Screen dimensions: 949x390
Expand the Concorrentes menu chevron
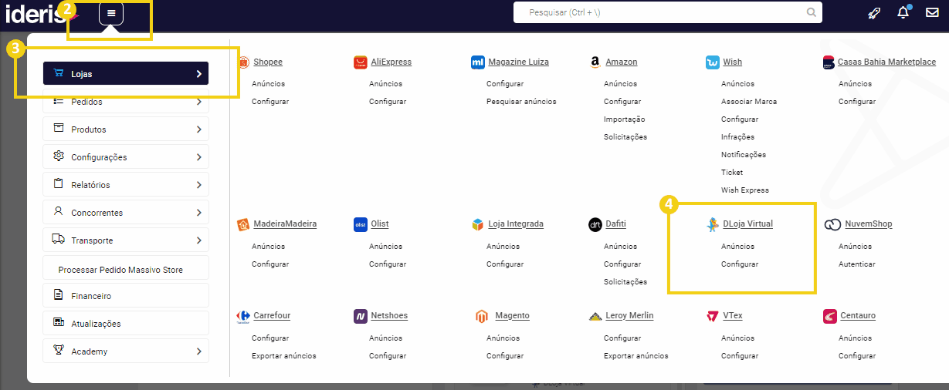[x=198, y=213]
